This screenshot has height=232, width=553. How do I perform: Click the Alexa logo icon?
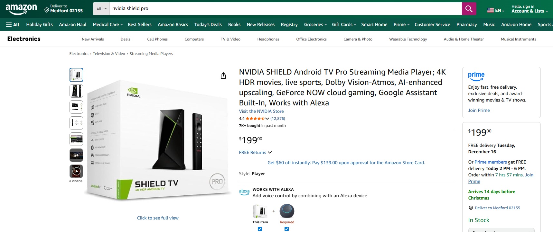244,192
